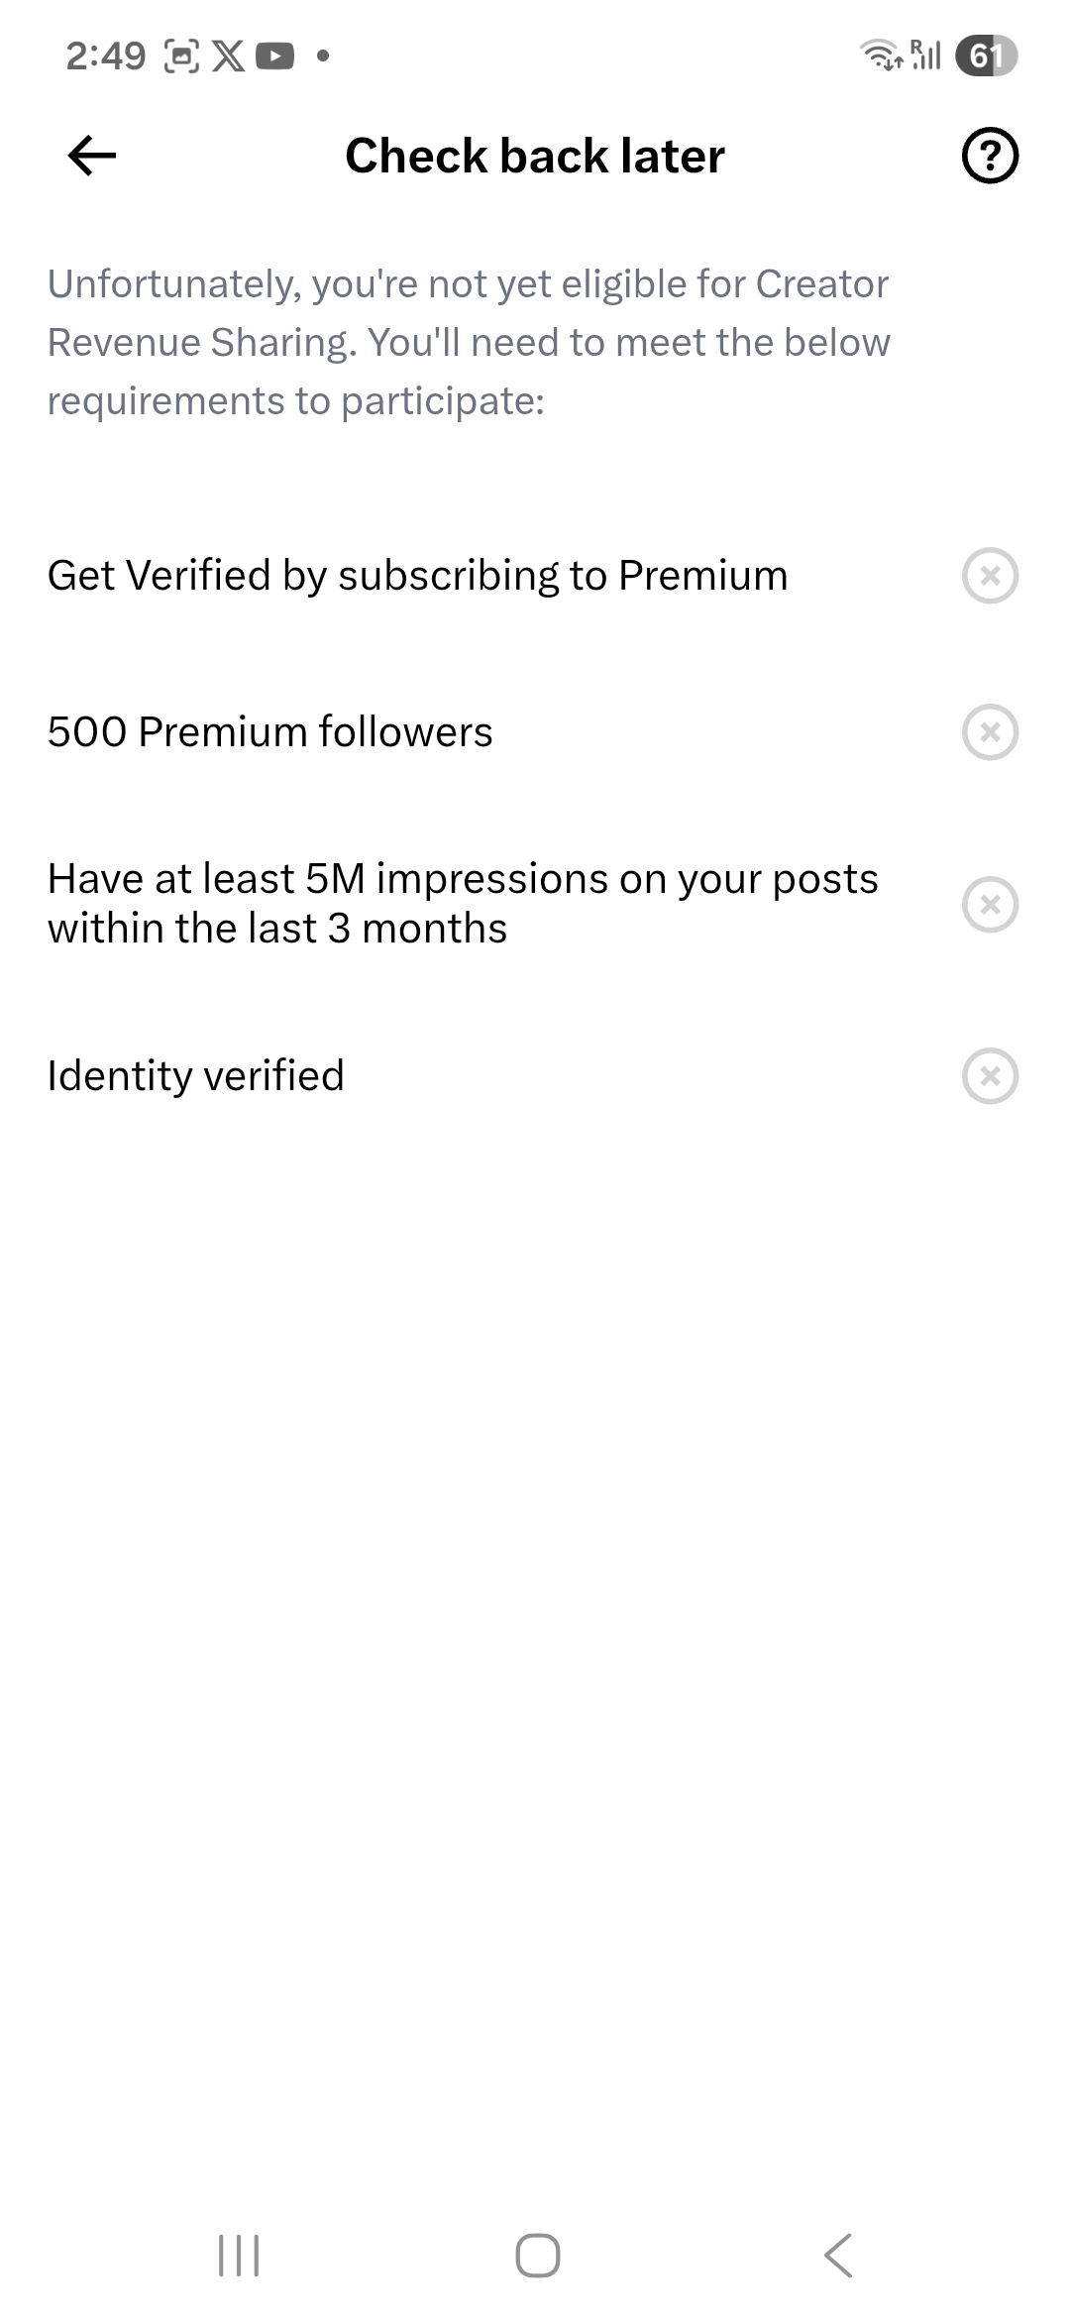Screen dimensions: 1070x2319
Task: Open Android recent apps button
Action: [238, 2256]
